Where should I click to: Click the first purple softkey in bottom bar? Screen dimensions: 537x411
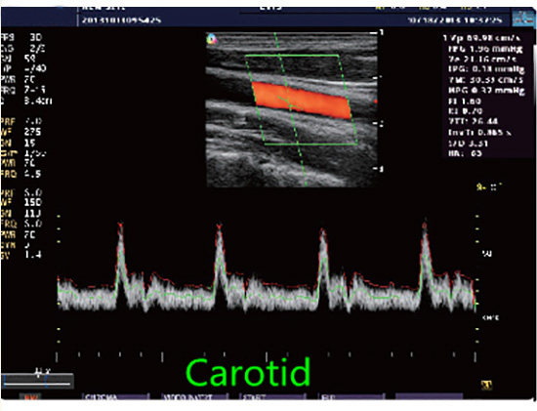[116, 397]
